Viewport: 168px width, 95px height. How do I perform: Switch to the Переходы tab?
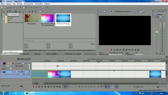point(37,54)
